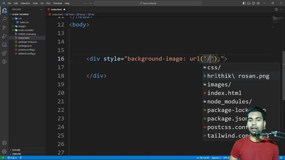This screenshot has height=160, width=285.
Task: Open package-lock.json in explorer
Action: pos(27,42)
